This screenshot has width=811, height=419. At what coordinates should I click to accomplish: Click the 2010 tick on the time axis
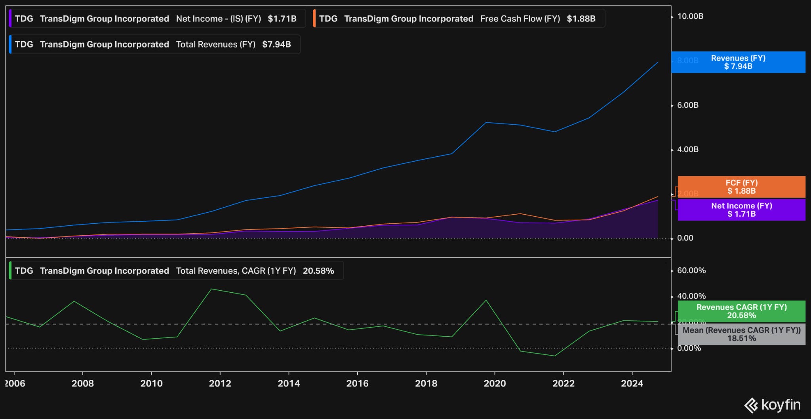151,383
